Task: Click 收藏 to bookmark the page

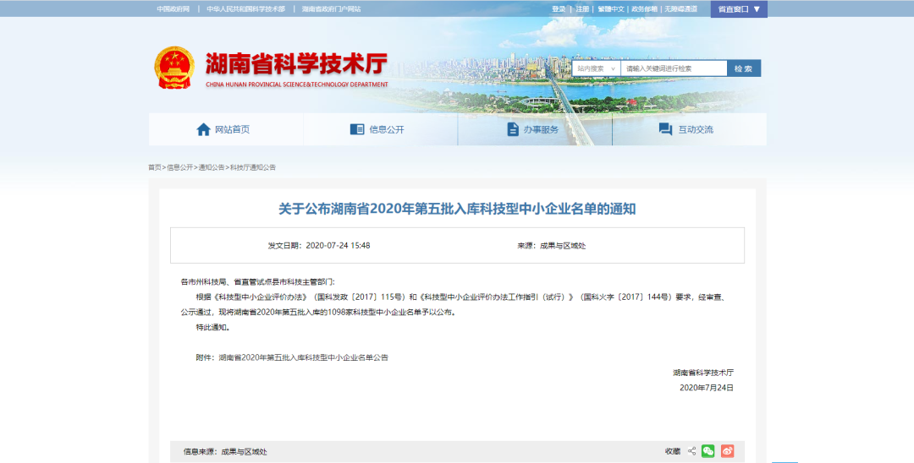Action: point(672,451)
